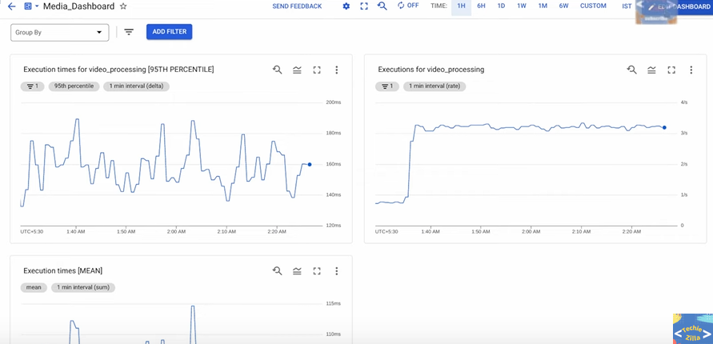The height and width of the screenshot is (344, 713).
Task: Click the Media_Dashboard title text
Action: pyautogui.click(x=78, y=6)
